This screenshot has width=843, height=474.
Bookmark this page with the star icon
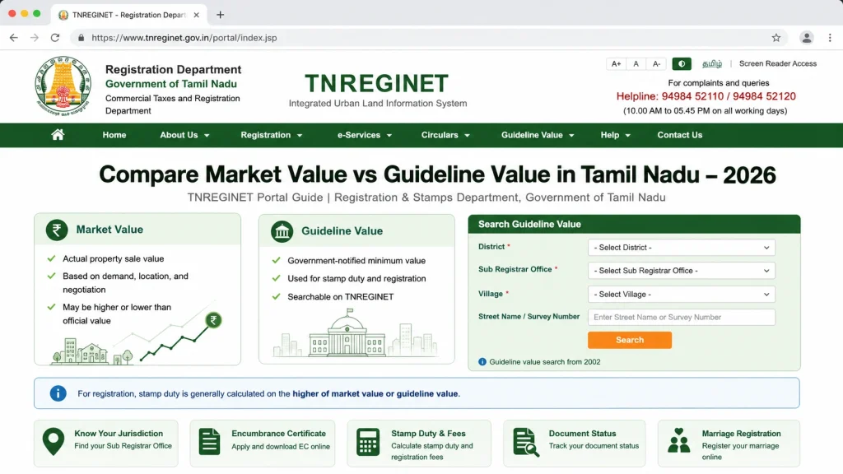[775, 38]
